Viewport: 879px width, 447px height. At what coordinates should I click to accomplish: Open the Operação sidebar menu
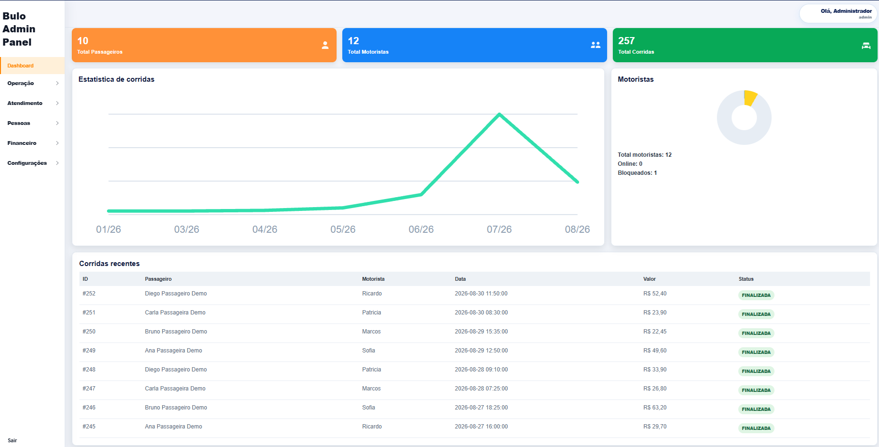(32, 83)
